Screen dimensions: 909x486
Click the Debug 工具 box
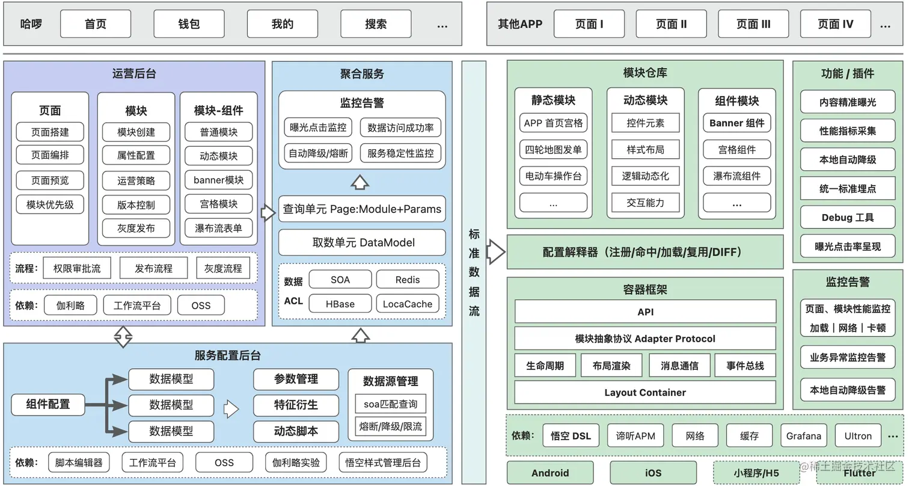[848, 217]
